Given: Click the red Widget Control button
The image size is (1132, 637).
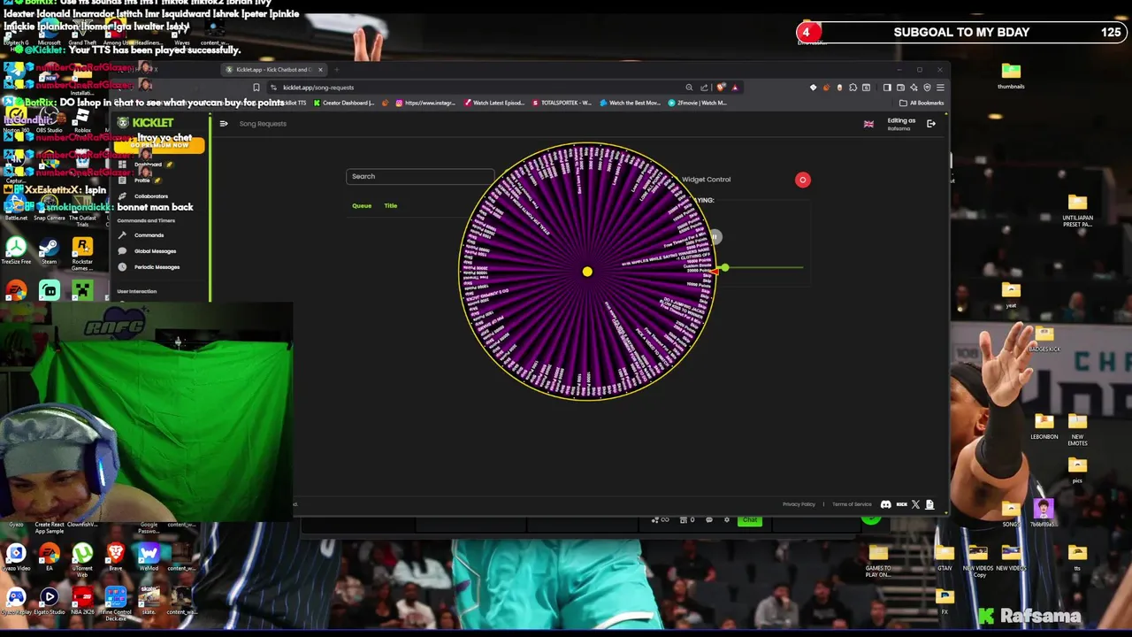Looking at the screenshot, I should click(803, 180).
